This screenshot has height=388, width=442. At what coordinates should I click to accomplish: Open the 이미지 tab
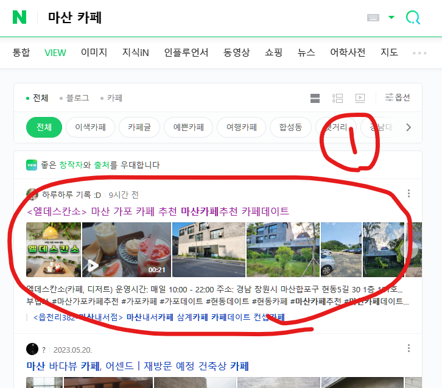pyautogui.click(x=94, y=52)
